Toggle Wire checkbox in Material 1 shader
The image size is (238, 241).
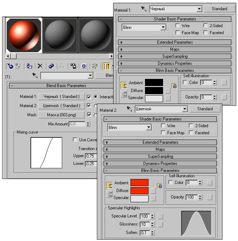(178, 26)
